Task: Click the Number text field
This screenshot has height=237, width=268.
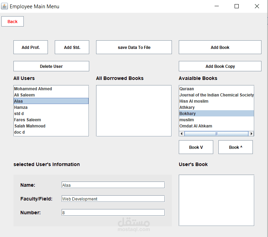Action: point(113,213)
